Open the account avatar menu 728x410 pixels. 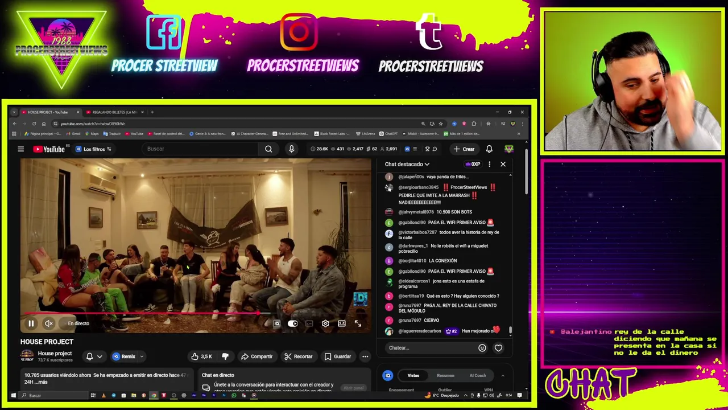509,149
